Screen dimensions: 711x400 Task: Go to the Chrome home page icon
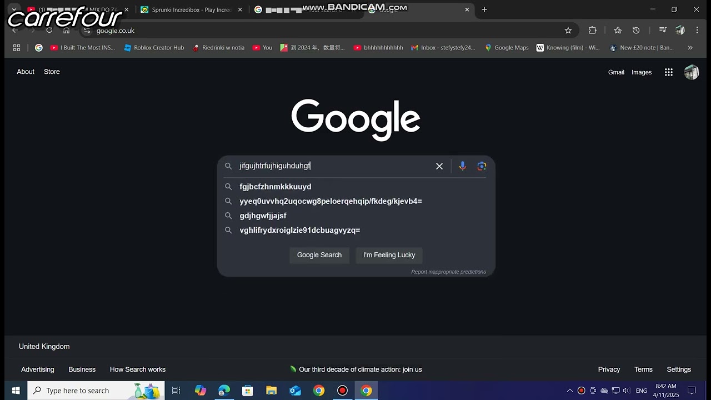point(67,31)
